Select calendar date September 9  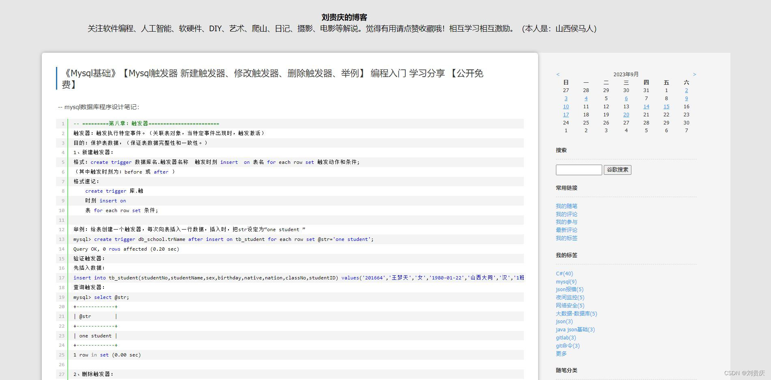[x=686, y=99]
